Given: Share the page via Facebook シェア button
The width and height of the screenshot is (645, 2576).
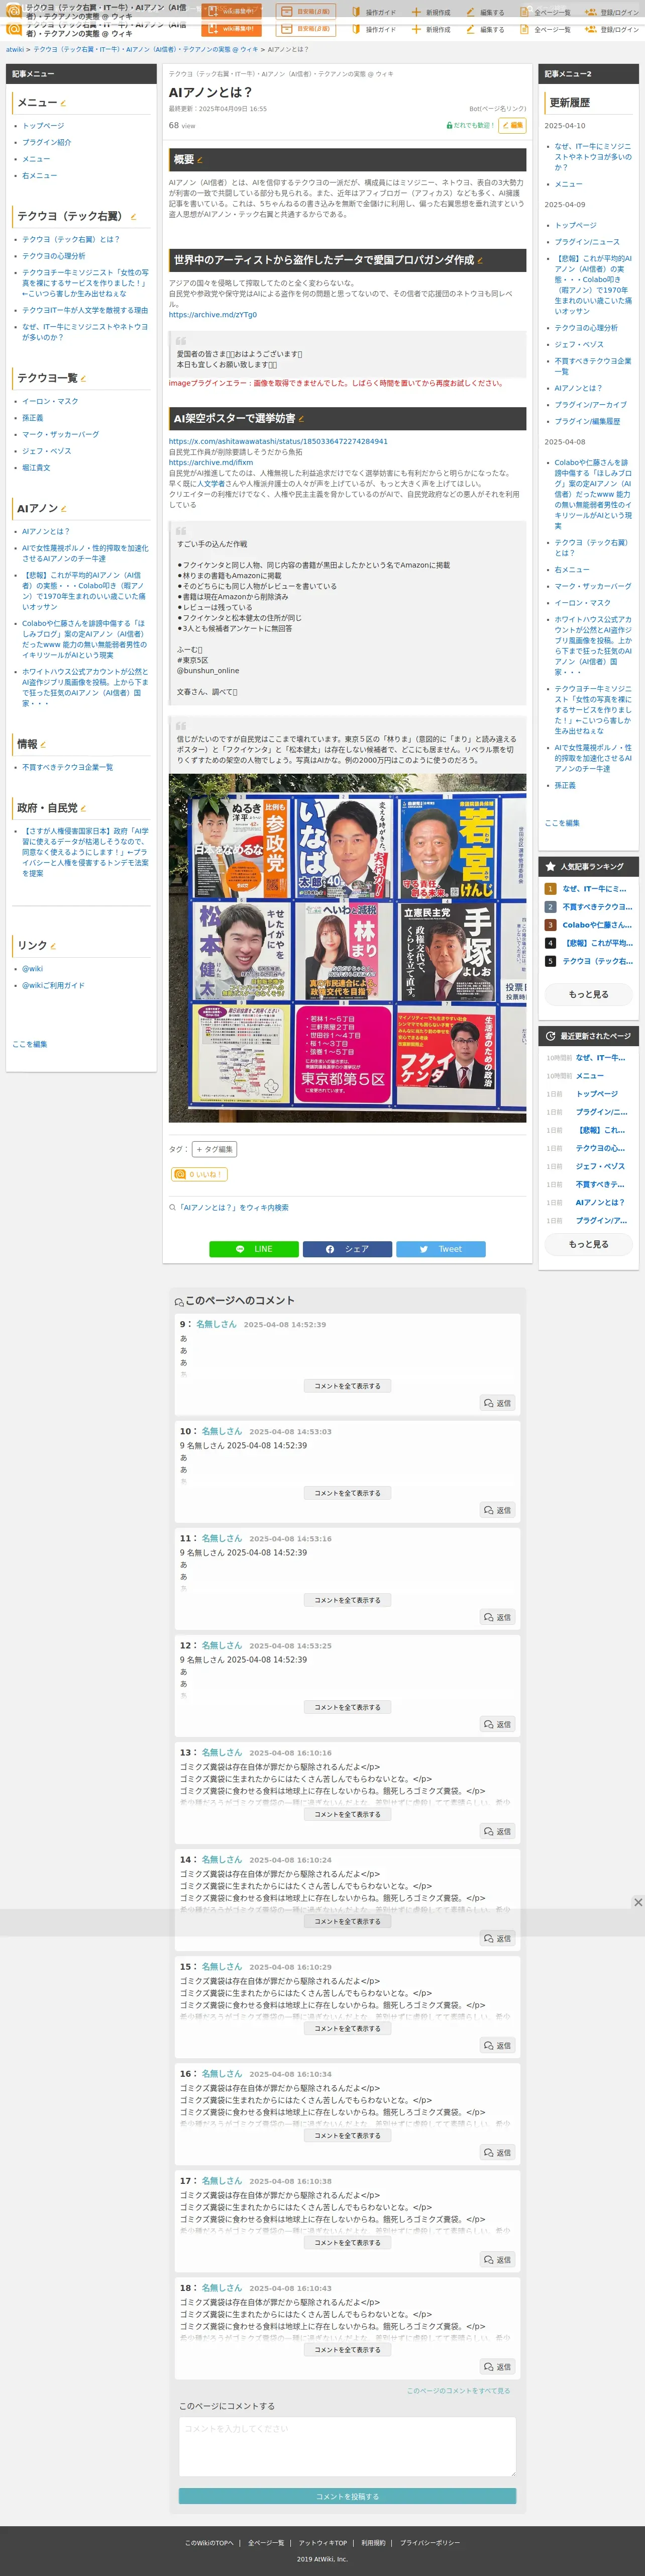Looking at the screenshot, I should [348, 1249].
